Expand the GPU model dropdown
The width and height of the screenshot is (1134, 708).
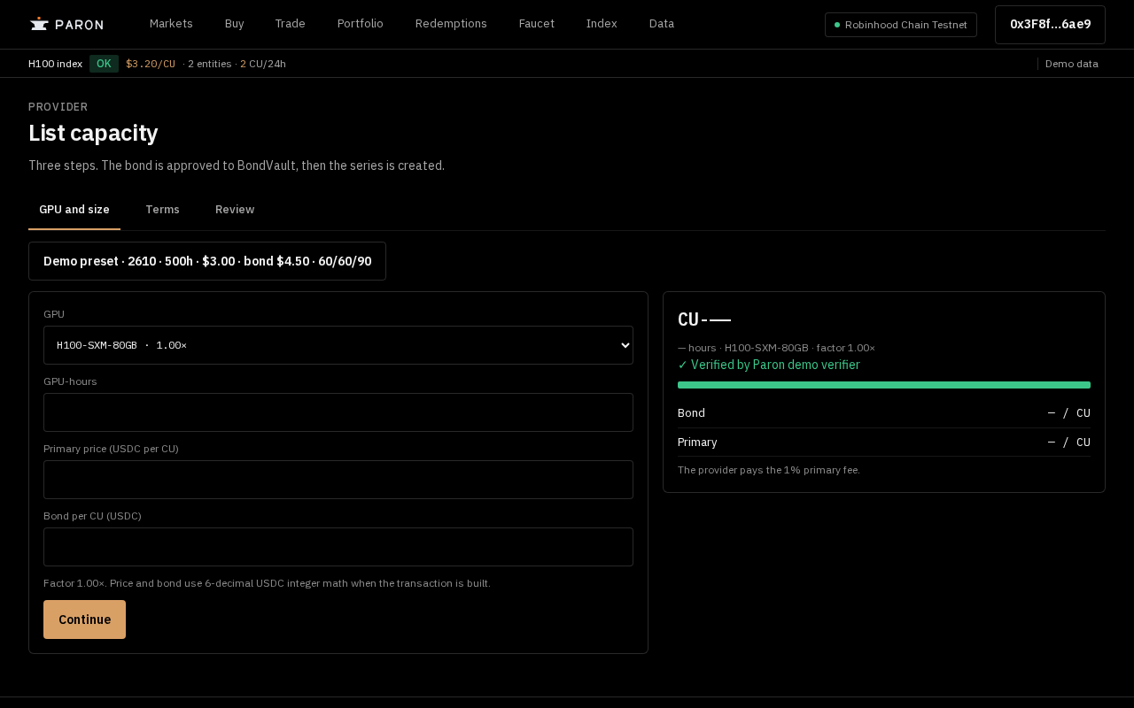pyautogui.click(x=338, y=345)
